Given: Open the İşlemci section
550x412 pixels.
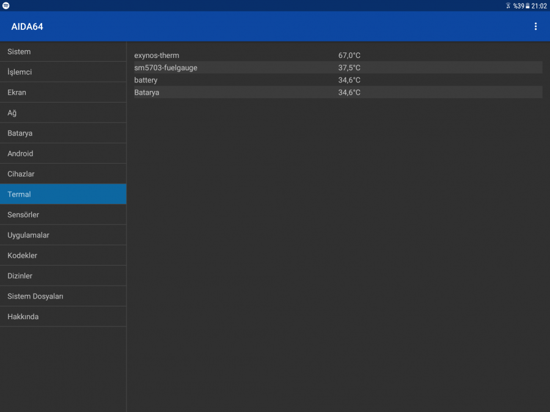Looking at the screenshot, I should (63, 72).
